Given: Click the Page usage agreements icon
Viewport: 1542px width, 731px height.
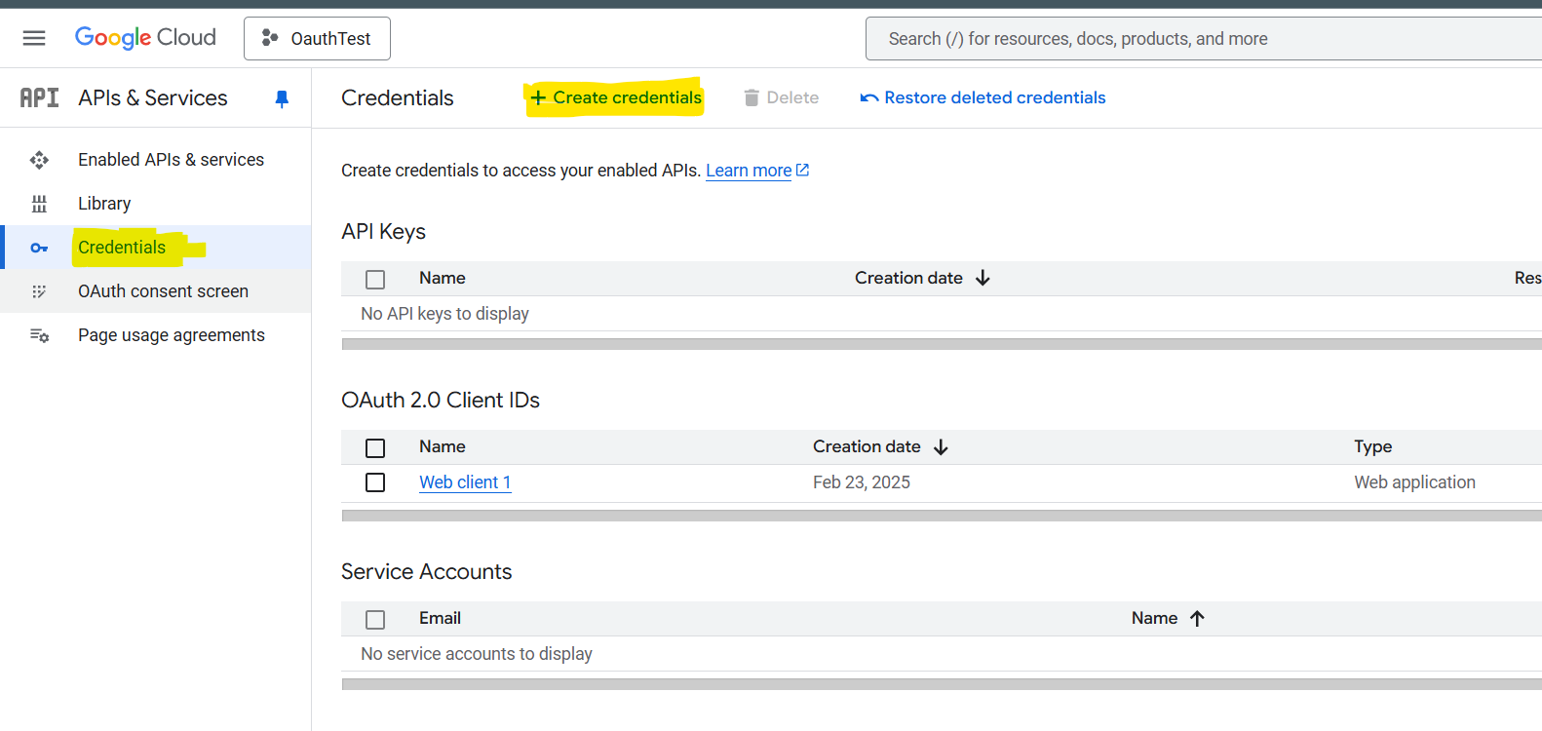Looking at the screenshot, I should 39,335.
